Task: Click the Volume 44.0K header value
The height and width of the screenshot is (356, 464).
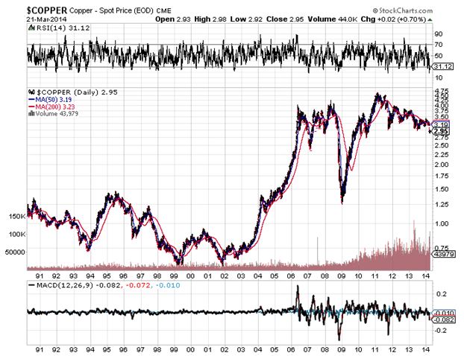Action: point(333,19)
